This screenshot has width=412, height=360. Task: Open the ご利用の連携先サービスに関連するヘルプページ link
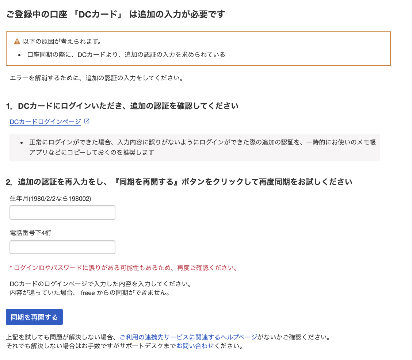186,338
